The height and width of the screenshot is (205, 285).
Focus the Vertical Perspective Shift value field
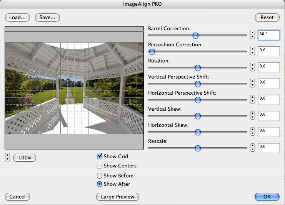269,84
